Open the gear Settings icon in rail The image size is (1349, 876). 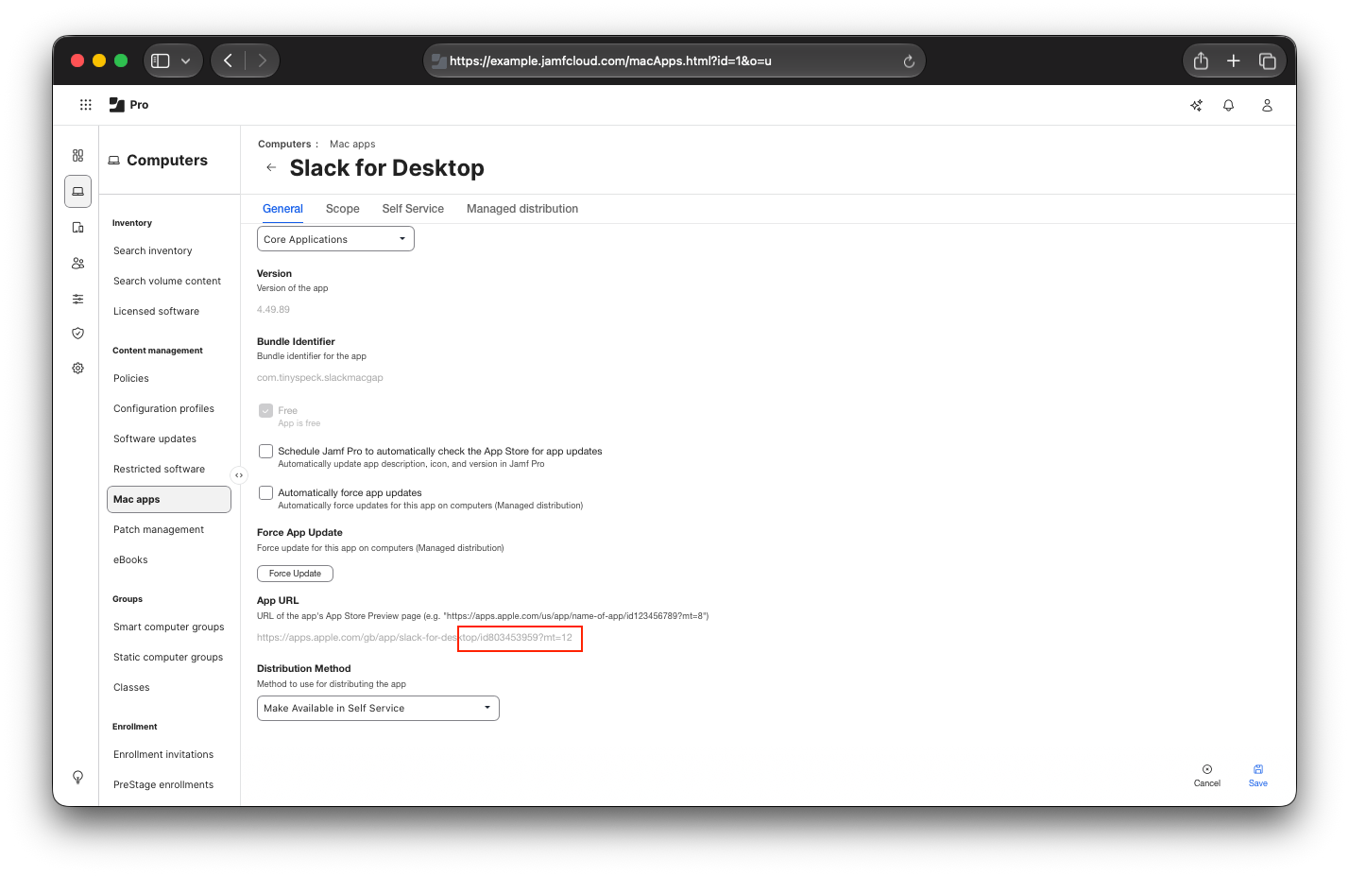pos(77,368)
